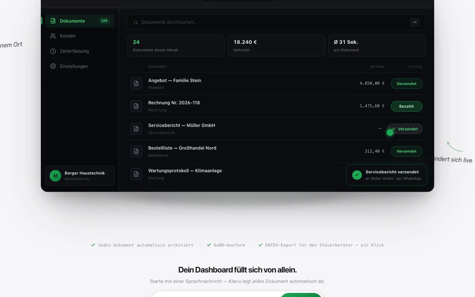Click the file icon for Bestellliste — Großhandel Nord
This screenshot has width=475, height=297.
tap(136, 151)
